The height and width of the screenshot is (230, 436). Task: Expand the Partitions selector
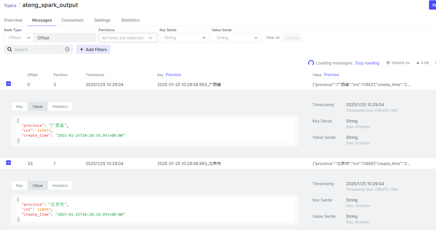(128, 38)
